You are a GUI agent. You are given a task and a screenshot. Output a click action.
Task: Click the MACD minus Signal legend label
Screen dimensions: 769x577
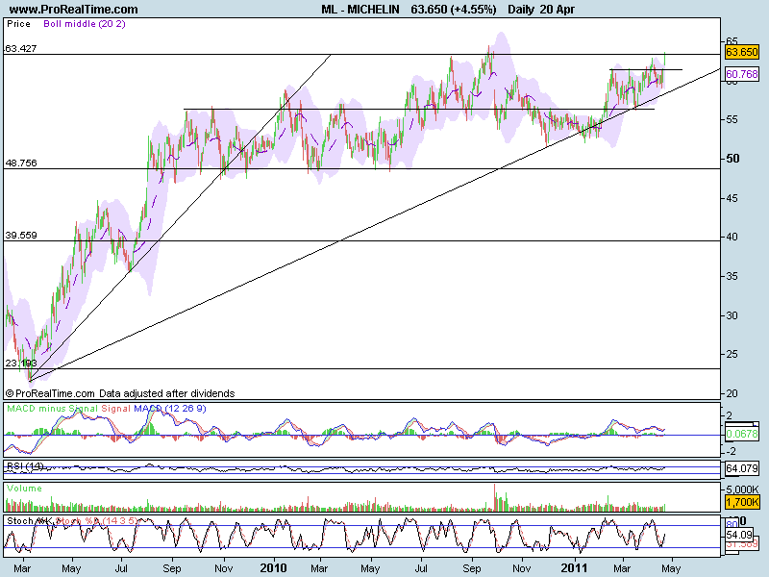(53, 408)
